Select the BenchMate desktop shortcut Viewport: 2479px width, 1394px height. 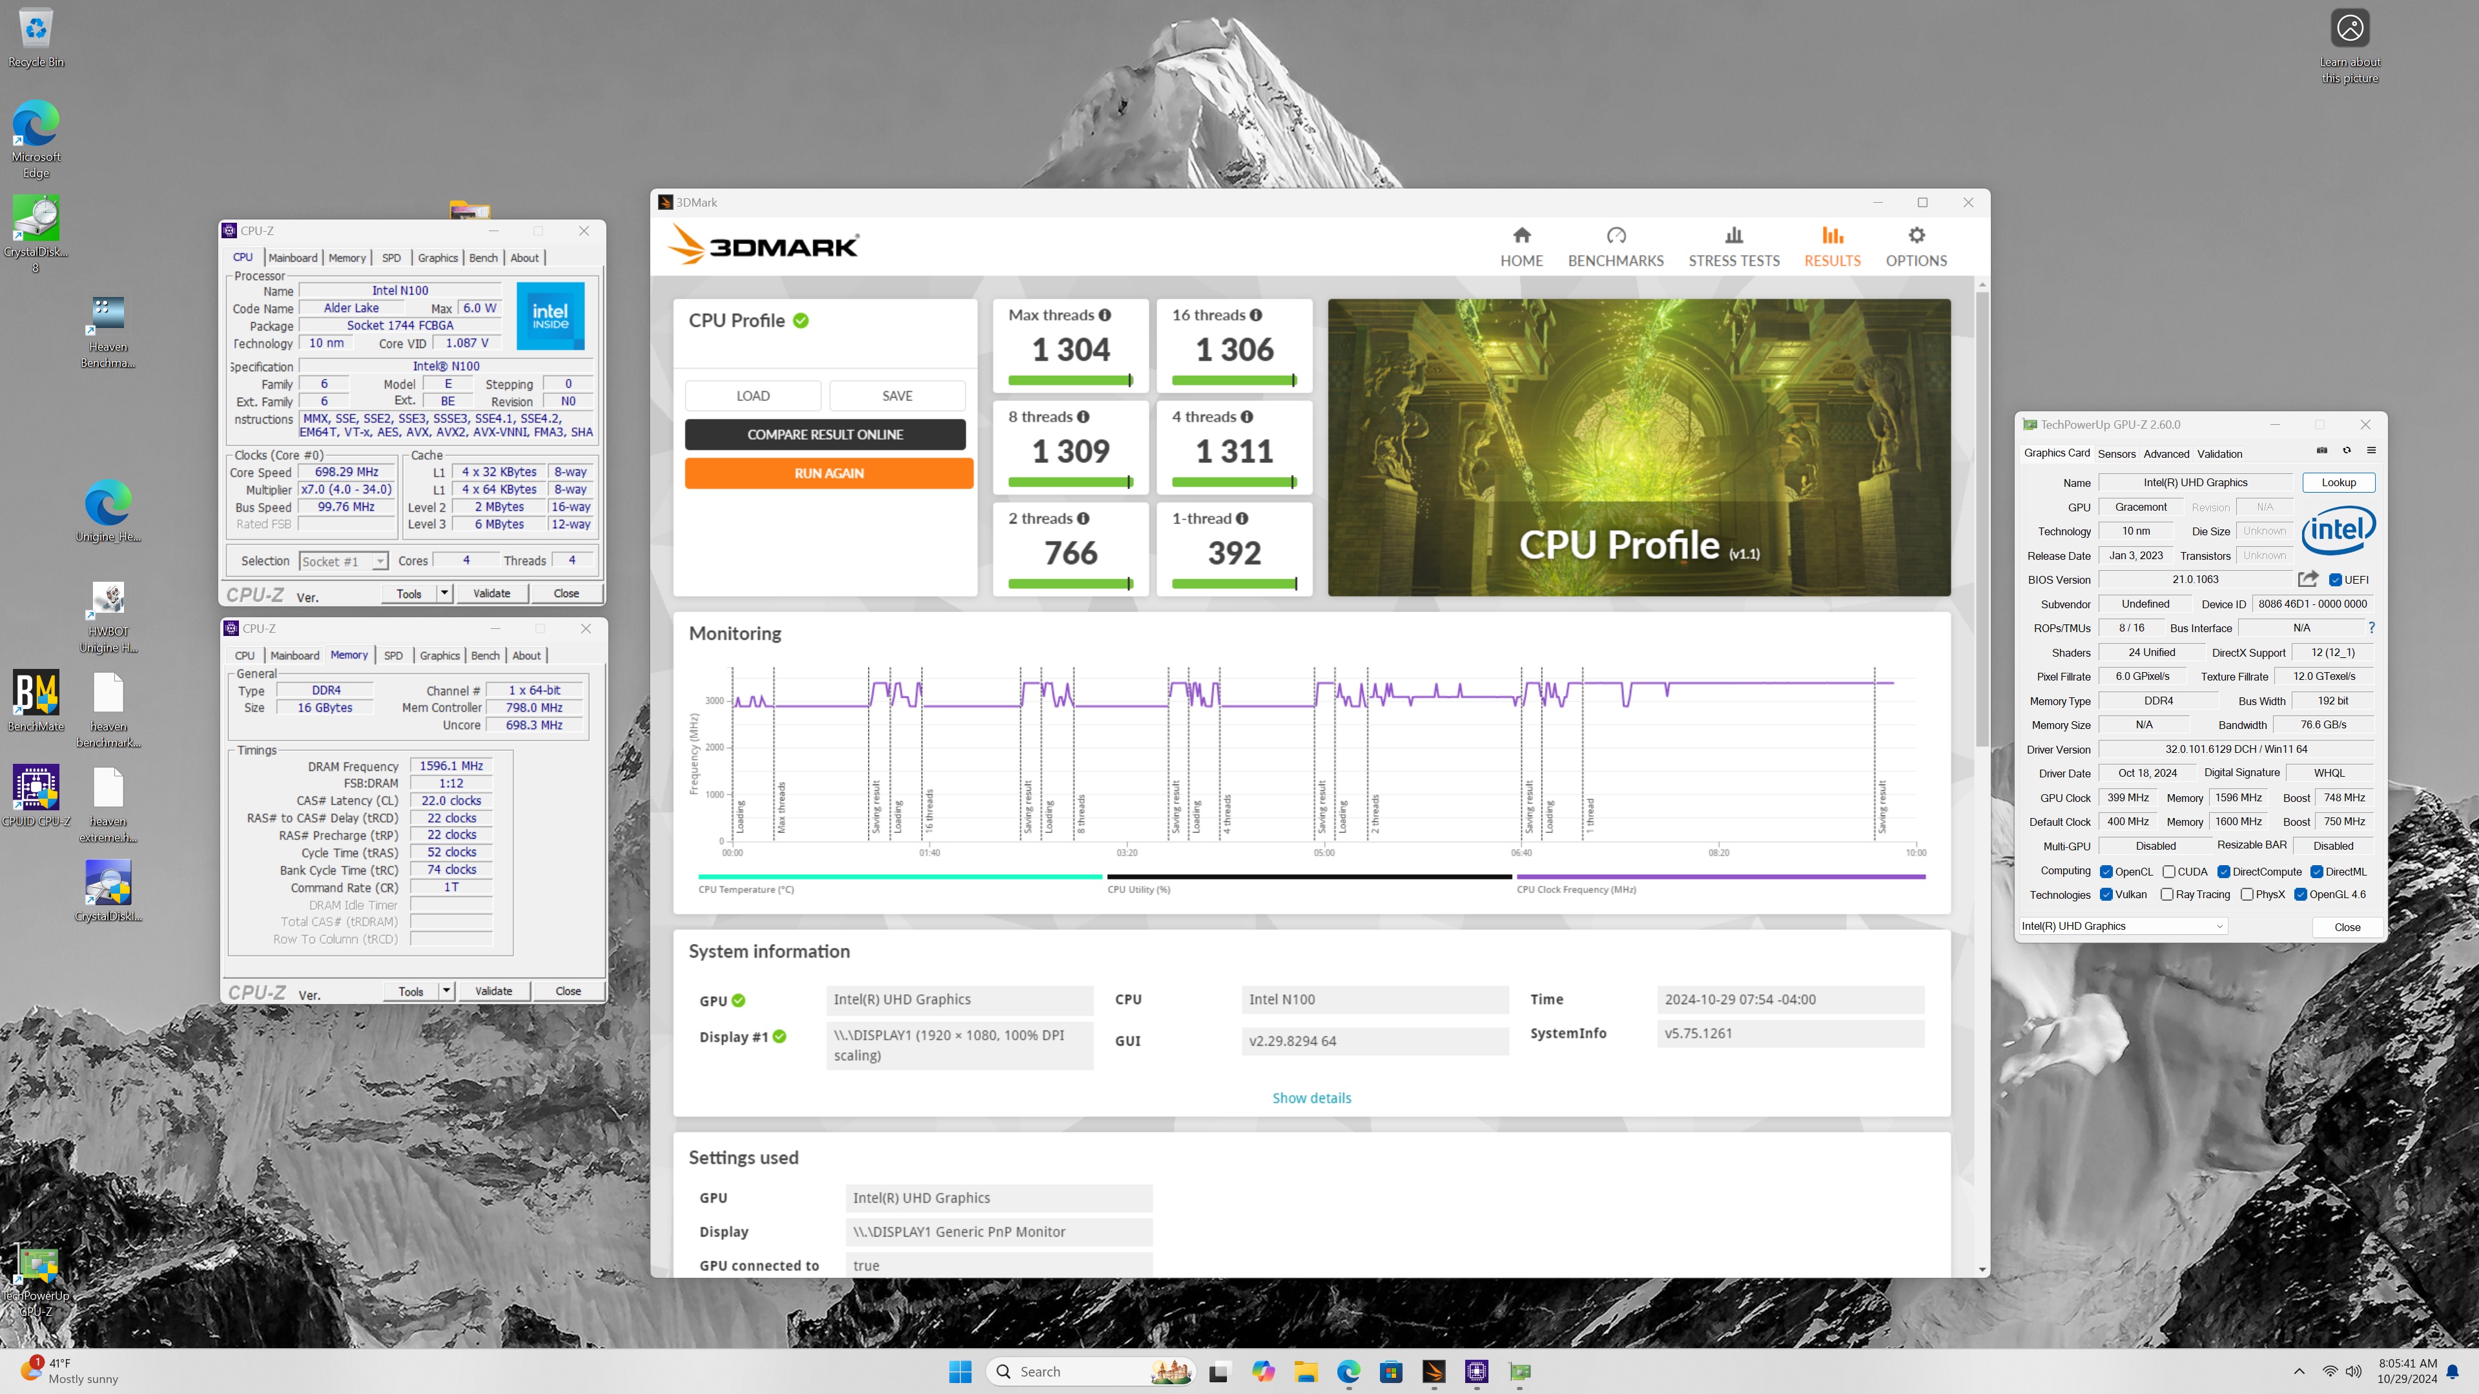click(x=36, y=701)
